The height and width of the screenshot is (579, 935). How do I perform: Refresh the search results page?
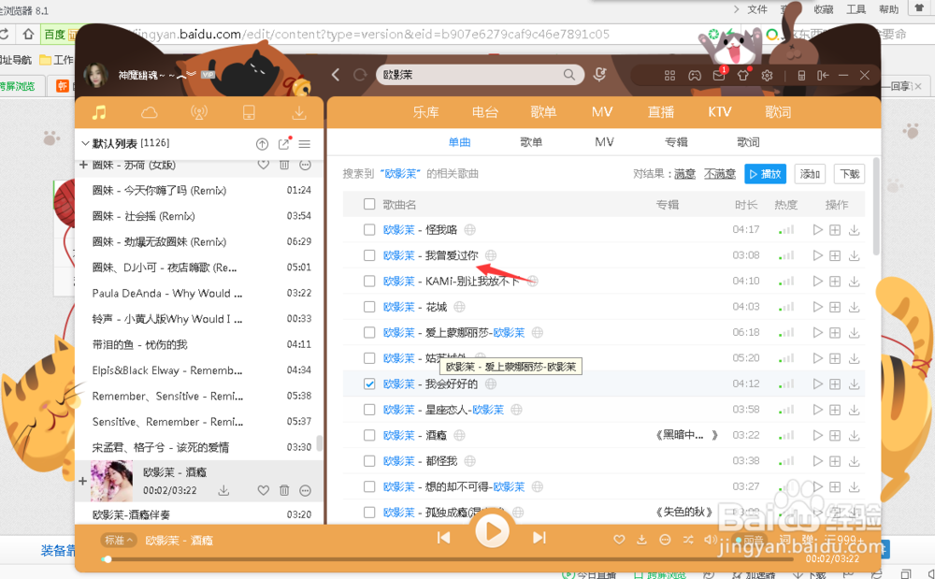[x=360, y=75]
